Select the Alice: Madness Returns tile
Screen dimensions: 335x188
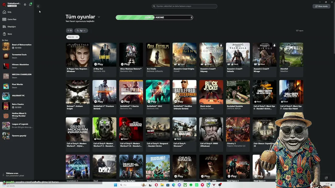(131, 60)
